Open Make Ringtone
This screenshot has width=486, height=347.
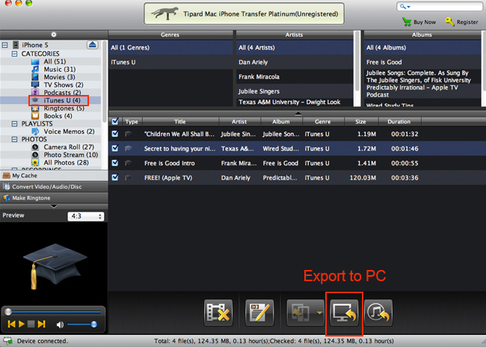click(x=54, y=198)
